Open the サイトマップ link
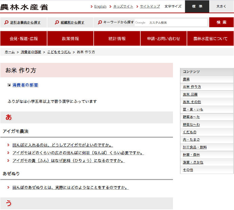 pyautogui.click(x=150, y=6)
